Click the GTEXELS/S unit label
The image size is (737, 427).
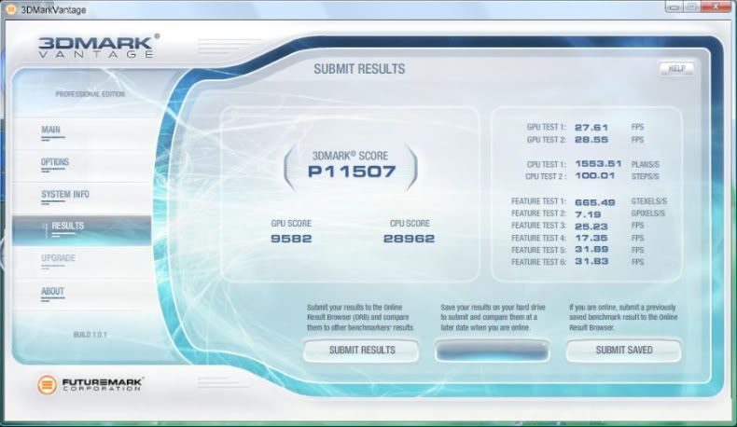(648, 201)
